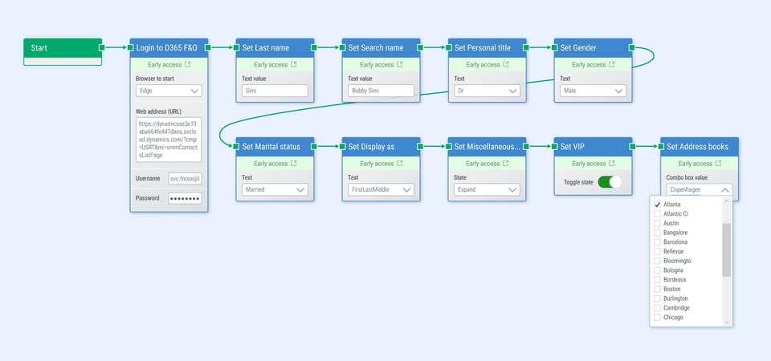Viewport: 771px width, 361px height.
Task: Select the Set Search name block title
Action: tap(376, 48)
